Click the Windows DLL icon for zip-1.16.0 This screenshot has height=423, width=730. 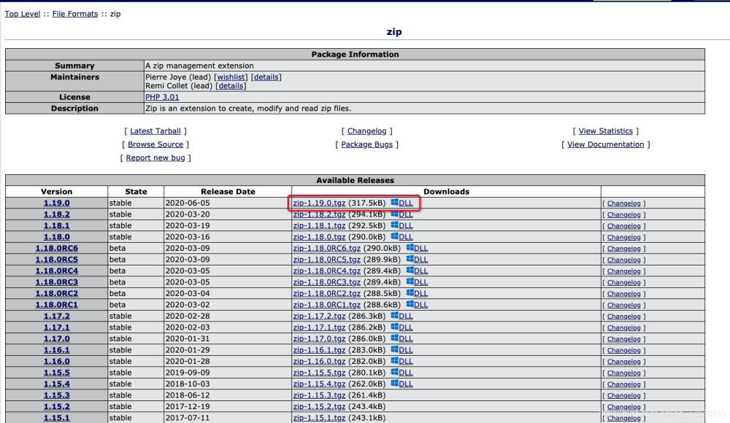point(395,362)
